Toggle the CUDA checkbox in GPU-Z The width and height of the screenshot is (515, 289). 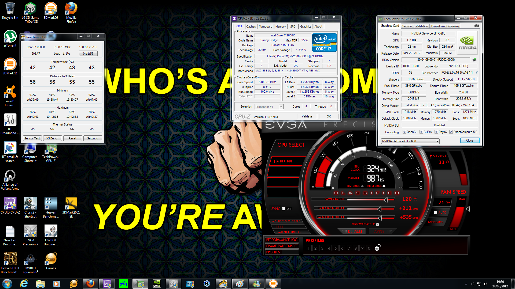coord(421,132)
